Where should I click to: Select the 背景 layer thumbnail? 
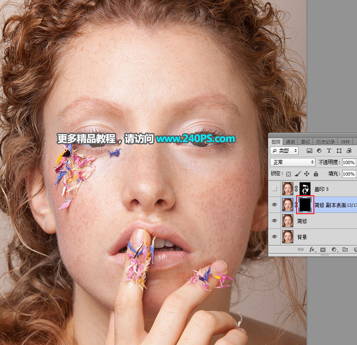point(288,237)
